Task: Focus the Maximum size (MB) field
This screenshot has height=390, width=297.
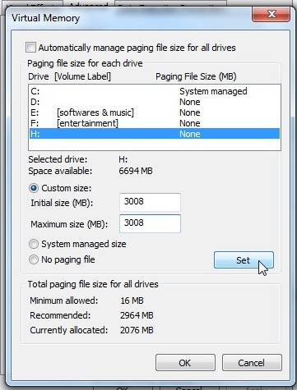Action: 150,223
